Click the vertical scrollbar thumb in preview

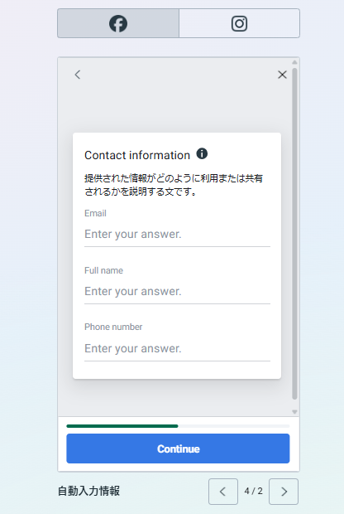point(294,234)
